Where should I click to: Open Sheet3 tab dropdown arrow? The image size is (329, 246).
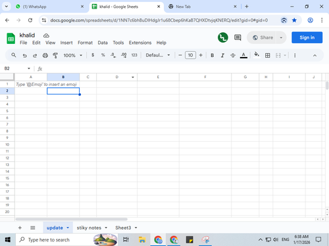pos(136,228)
